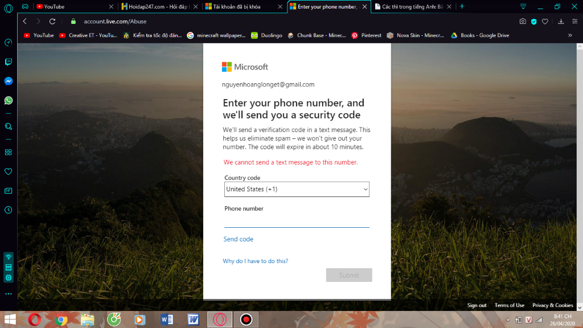The width and height of the screenshot is (583, 328).
Task: Open the Duolingo bookmark
Action: click(x=266, y=35)
